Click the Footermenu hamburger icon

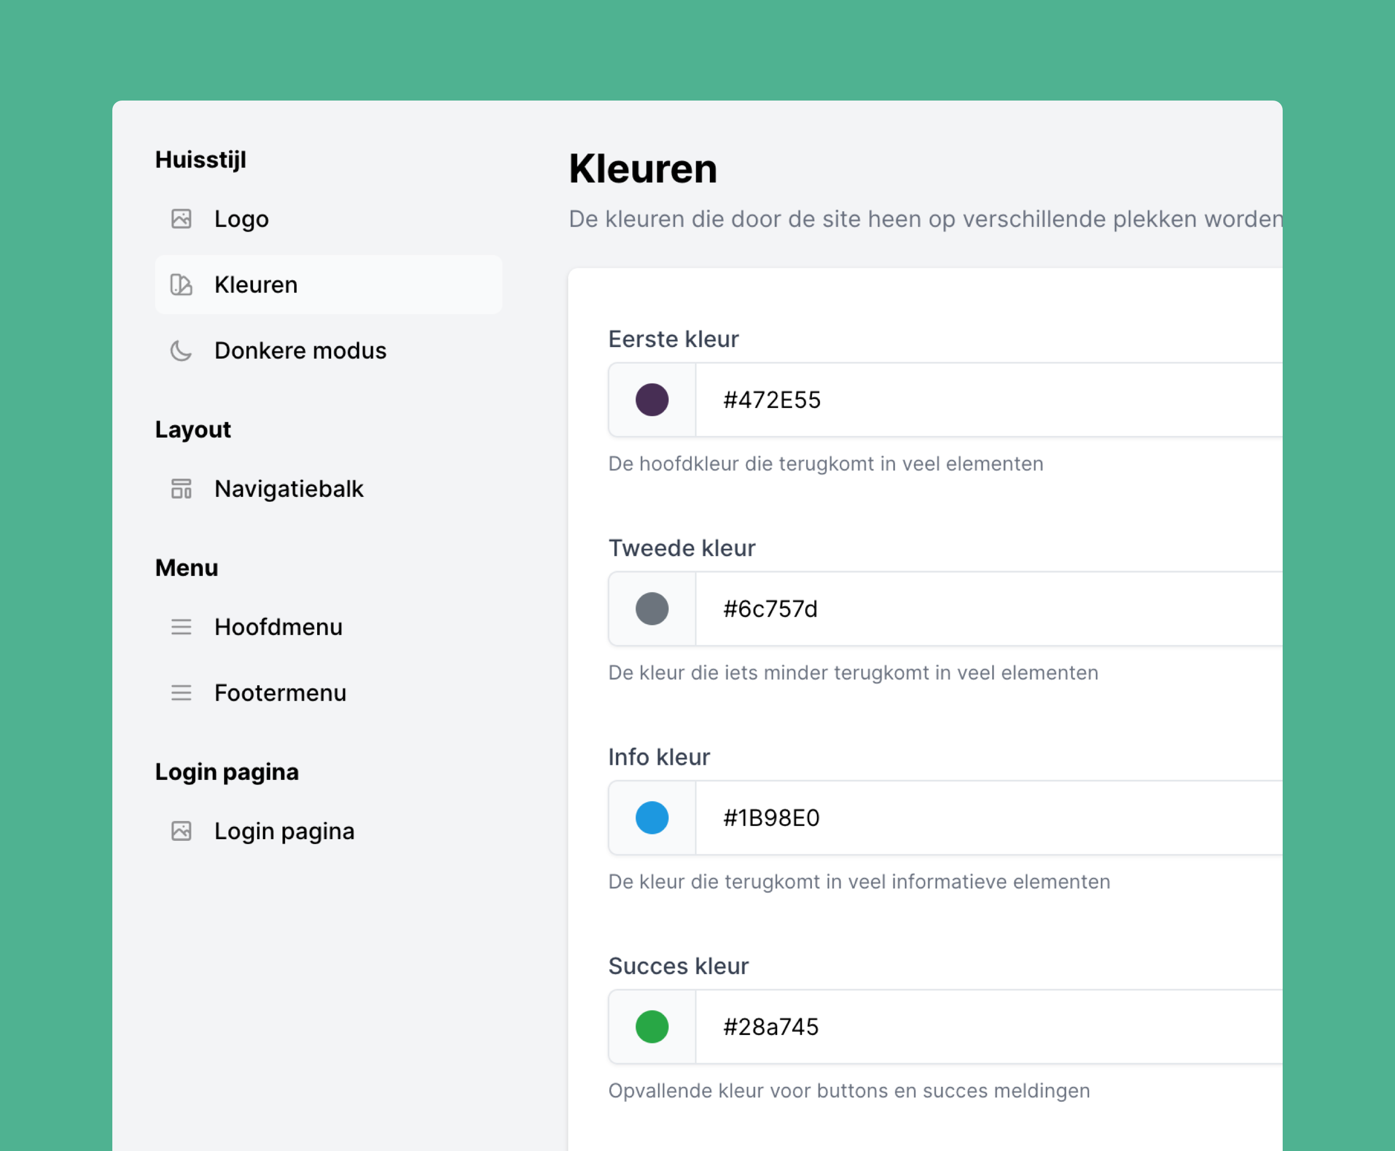click(181, 693)
